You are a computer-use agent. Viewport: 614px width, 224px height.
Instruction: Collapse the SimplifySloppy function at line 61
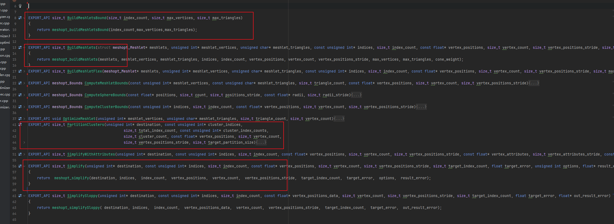(24, 196)
